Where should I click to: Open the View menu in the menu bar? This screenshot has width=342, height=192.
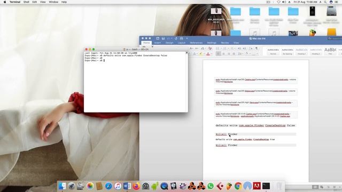(43, 2)
